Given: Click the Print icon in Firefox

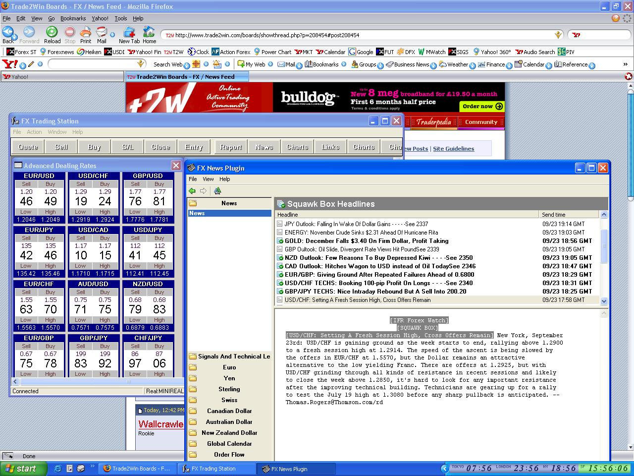Looking at the screenshot, I should [86, 32].
